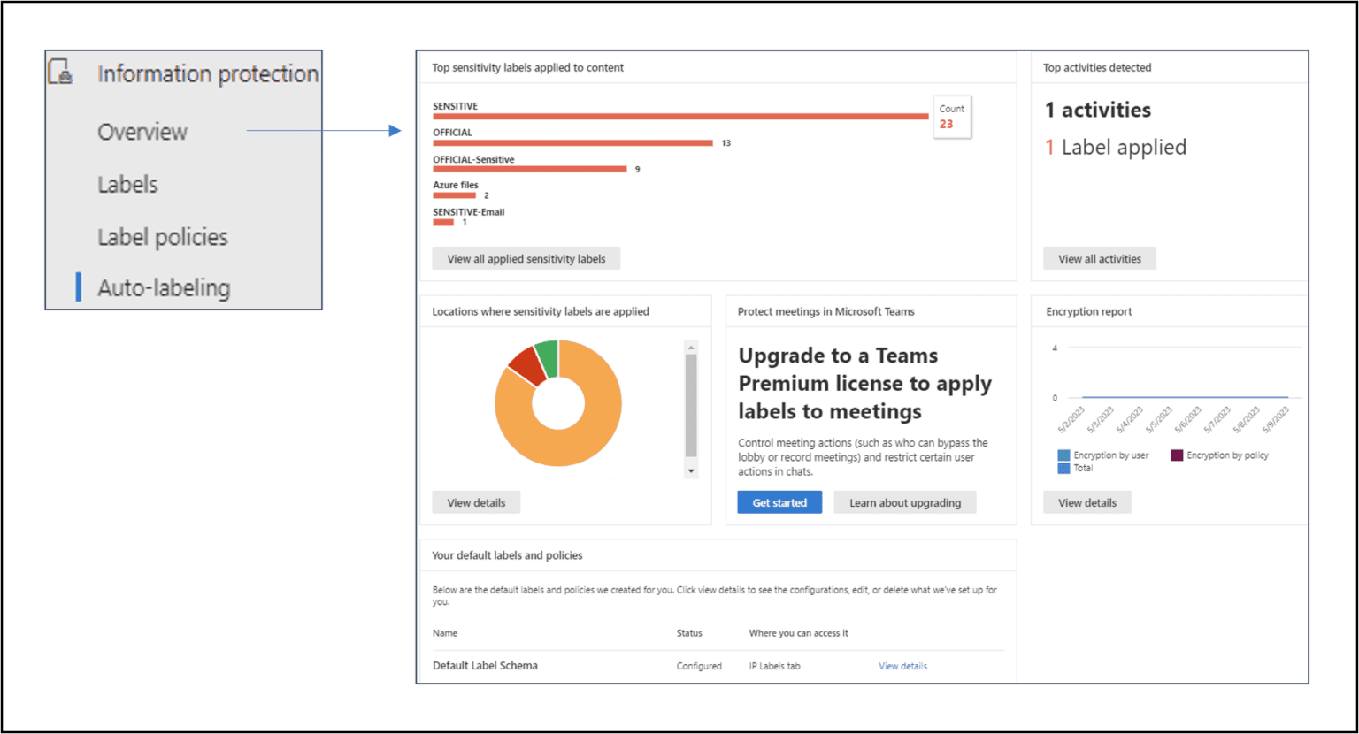Click Learn about upgrading

904,501
